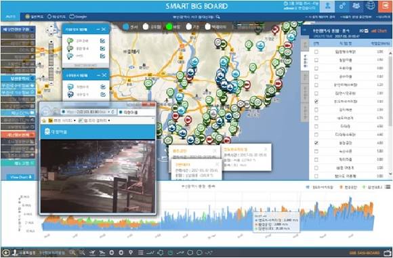Click the down arrow on the map zoom control
The image size is (393, 258).
coord(51,41)
